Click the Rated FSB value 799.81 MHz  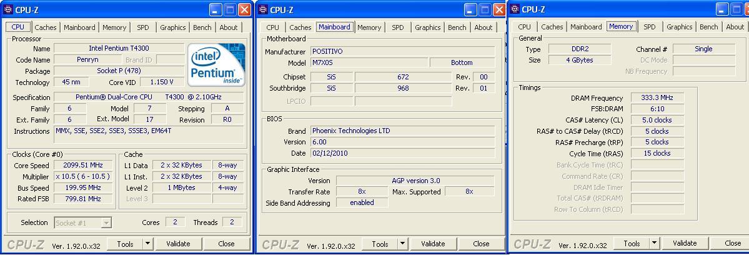(82, 199)
